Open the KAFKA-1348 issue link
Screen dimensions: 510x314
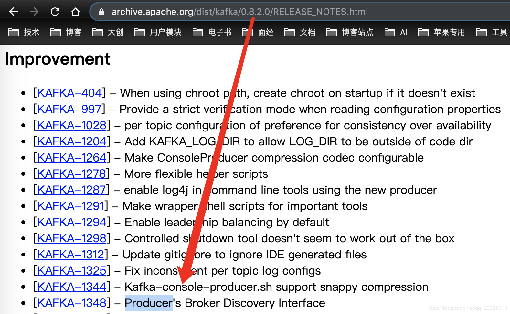pos(72,303)
